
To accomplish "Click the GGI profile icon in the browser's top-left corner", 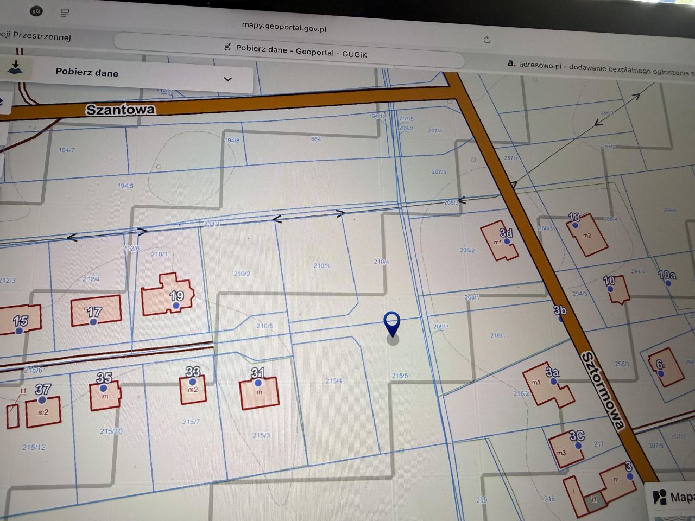I will click(36, 11).
